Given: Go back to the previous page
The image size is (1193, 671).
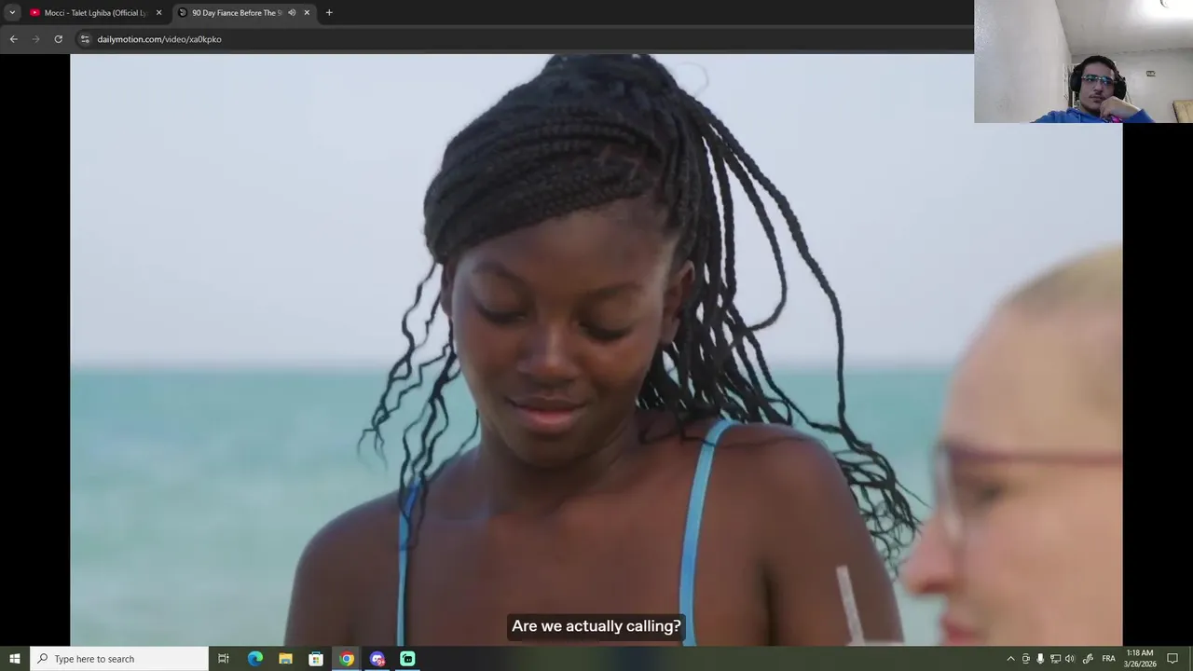Looking at the screenshot, I should [13, 39].
